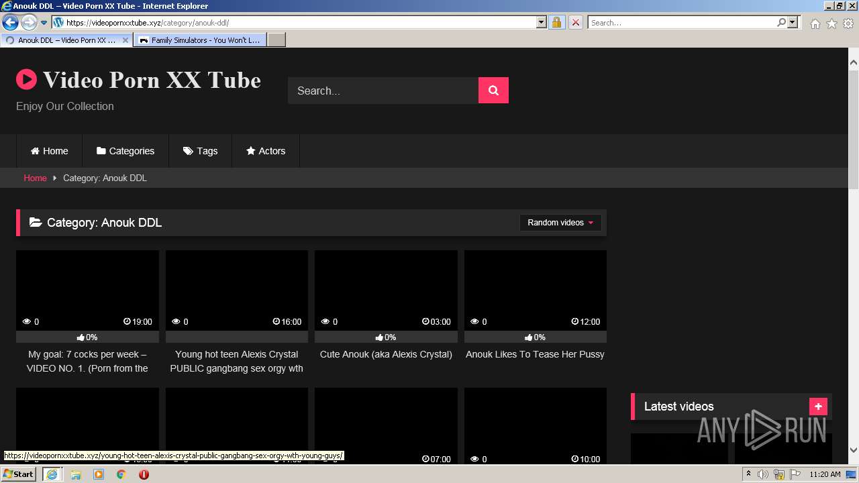
Task: Click the page scrollbar down arrow
Action: (854, 450)
